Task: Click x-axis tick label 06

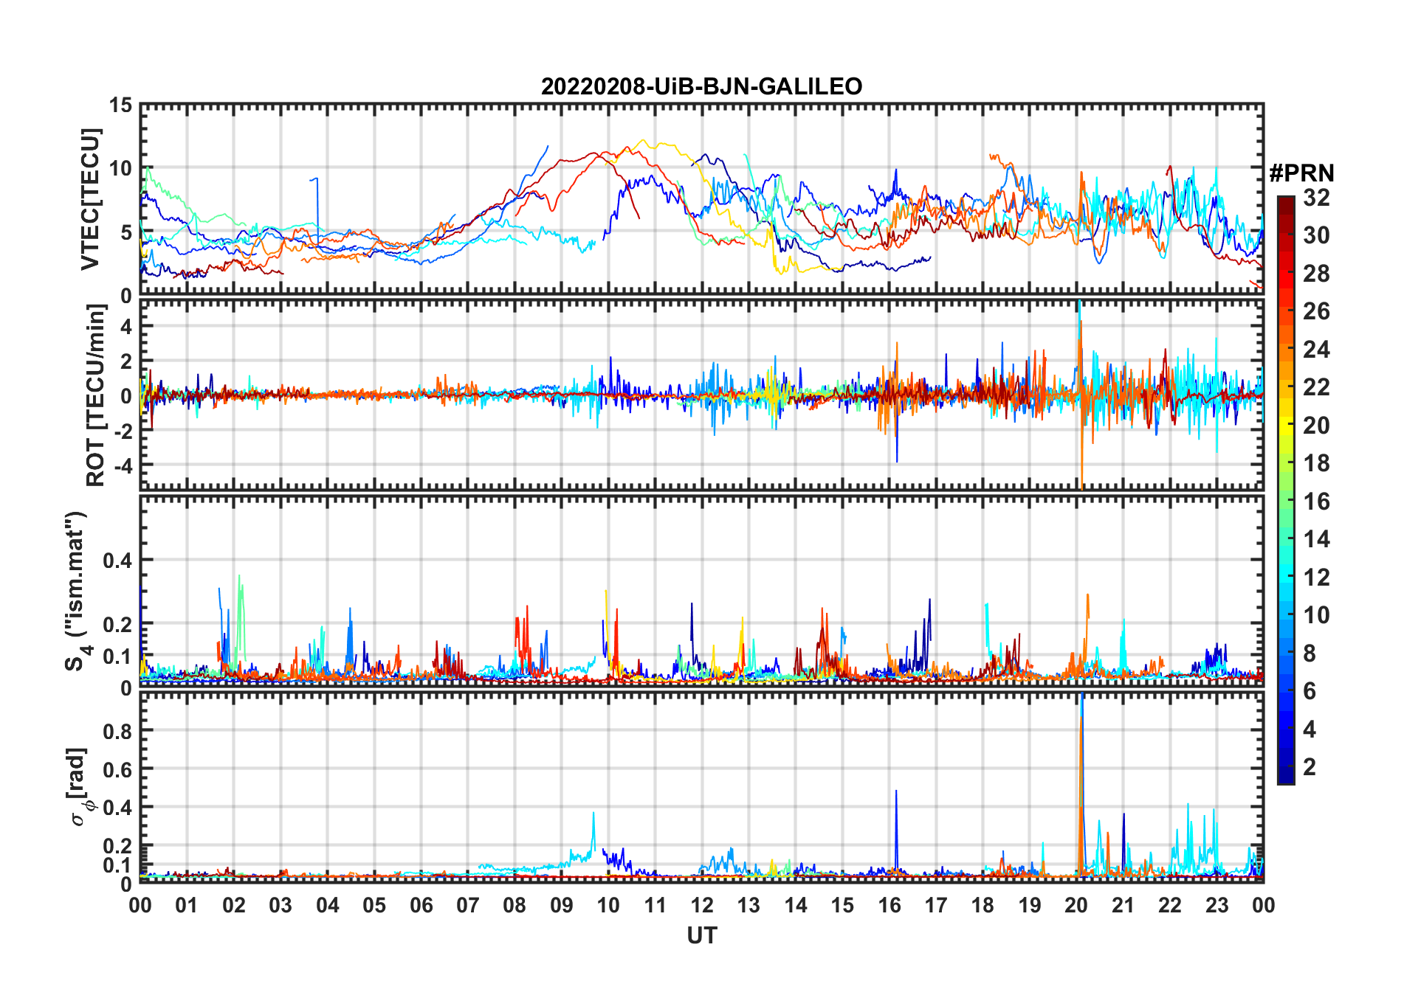Action: tap(421, 905)
